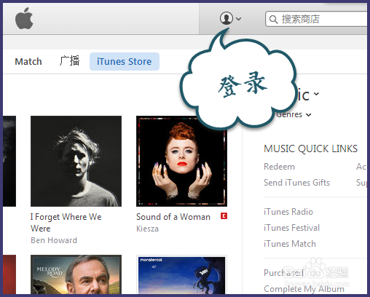Open artist Kiesza link
This screenshot has width=370, height=297.
[x=147, y=229]
